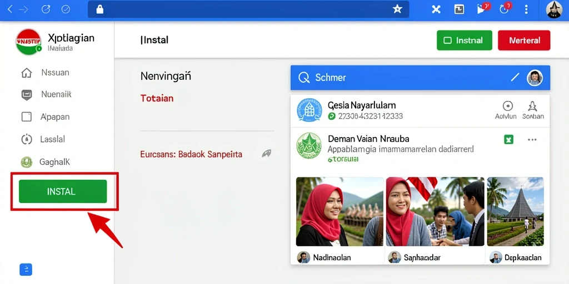
Task: Open the square window icon in browser toolbar
Action: click(x=459, y=9)
